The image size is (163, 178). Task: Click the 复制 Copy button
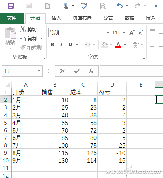[28, 39]
